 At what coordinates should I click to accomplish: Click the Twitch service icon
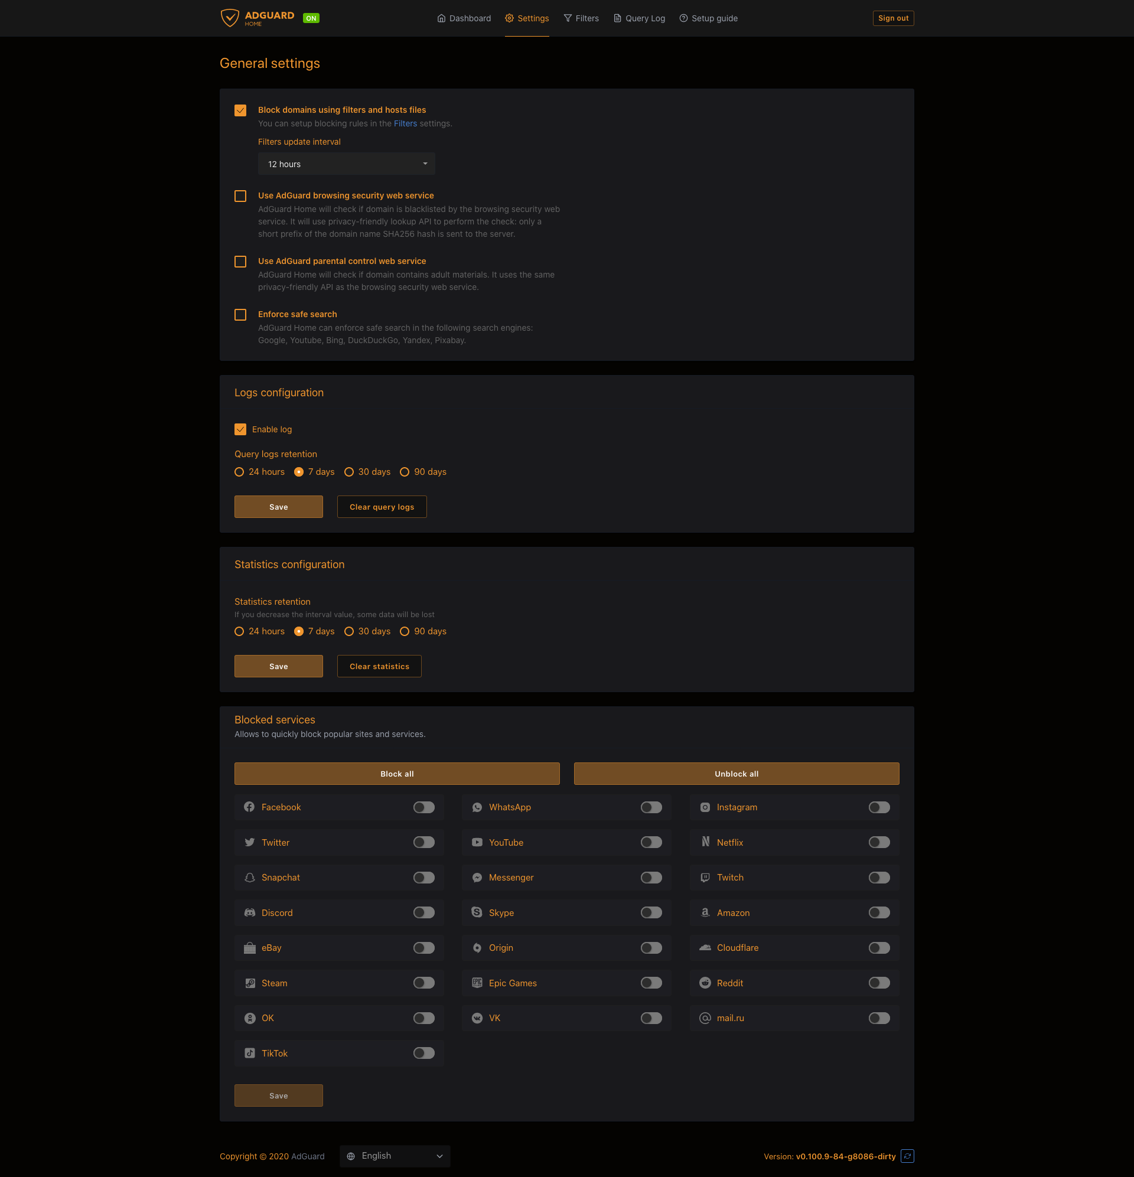pyautogui.click(x=705, y=878)
